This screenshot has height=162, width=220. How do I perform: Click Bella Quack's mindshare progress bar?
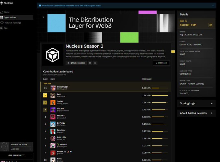click(x=160, y=88)
